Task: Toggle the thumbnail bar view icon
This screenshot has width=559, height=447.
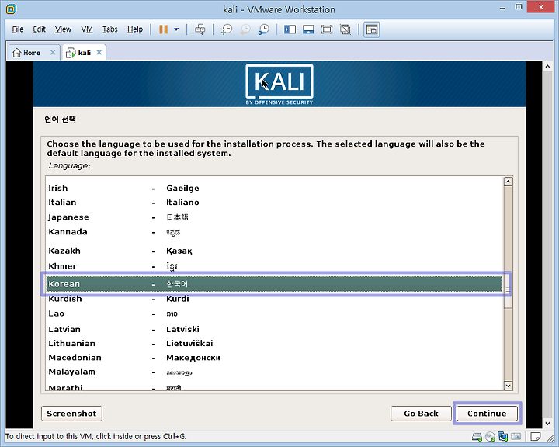Action: point(308,29)
